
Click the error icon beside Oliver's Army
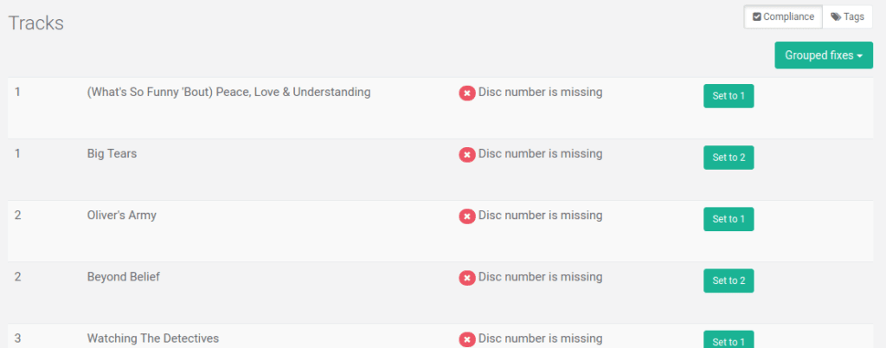[x=467, y=216]
